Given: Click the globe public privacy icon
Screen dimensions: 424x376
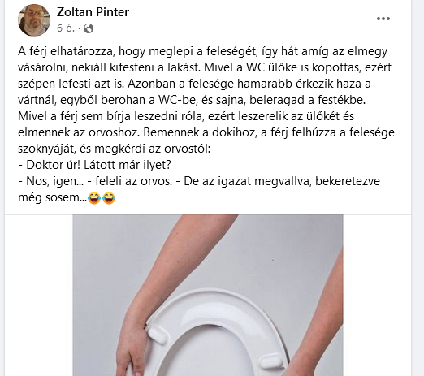Looking at the screenshot, I should click(x=89, y=28).
